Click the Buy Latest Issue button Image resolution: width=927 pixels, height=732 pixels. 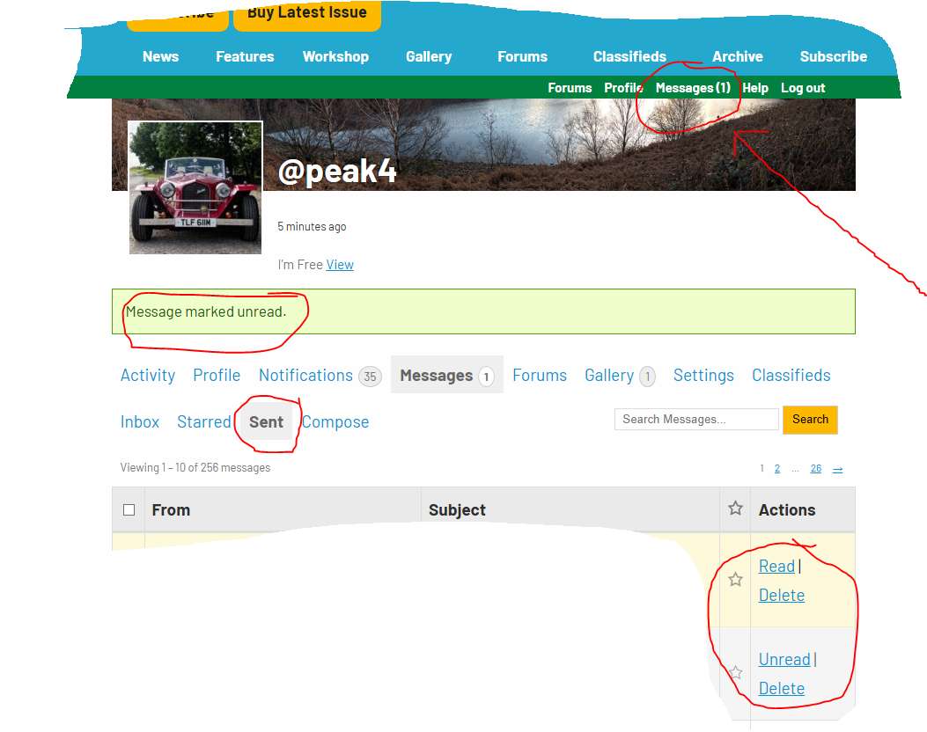coord(307,15)
